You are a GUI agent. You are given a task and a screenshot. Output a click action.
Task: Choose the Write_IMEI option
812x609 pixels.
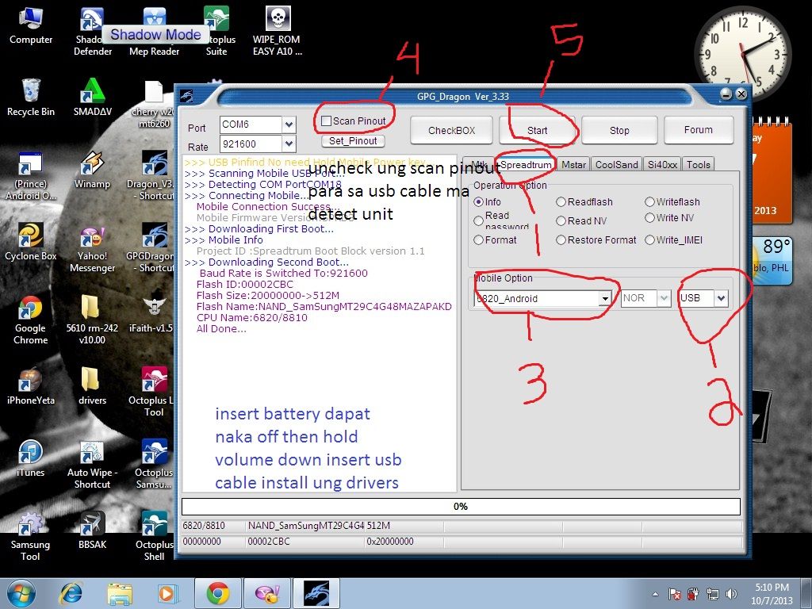tap(650, 239)
